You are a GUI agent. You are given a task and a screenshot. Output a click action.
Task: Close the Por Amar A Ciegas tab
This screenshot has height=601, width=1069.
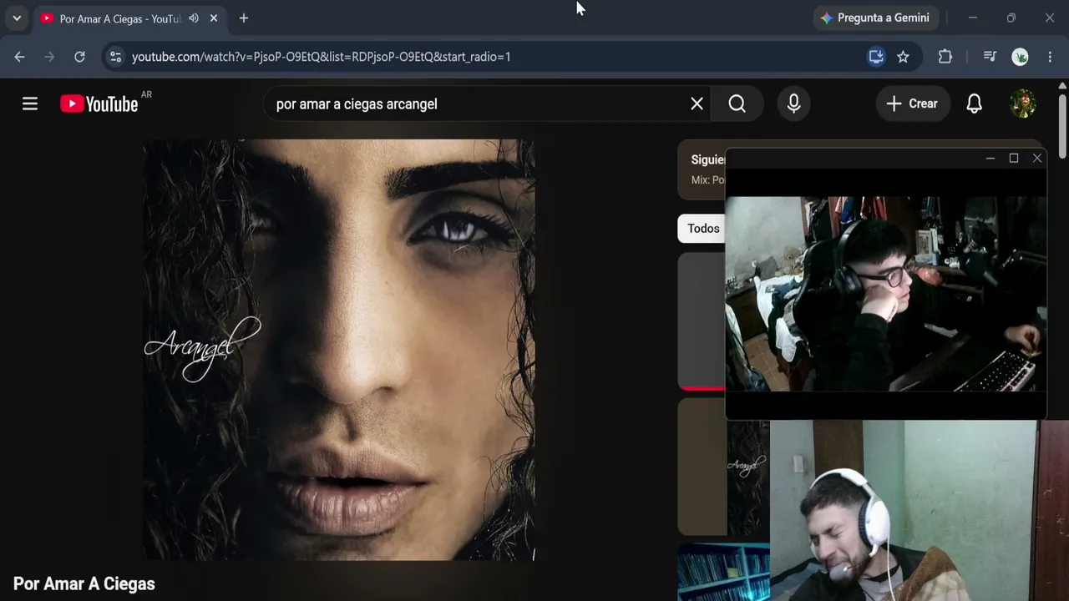click(x=214, y=18)
